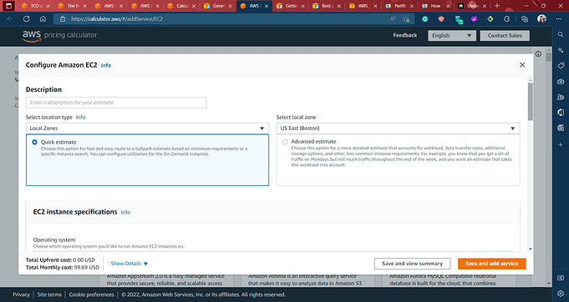Open the US East (Boston) local zone dropdown
Screen dimensions: 569x302
398,128
